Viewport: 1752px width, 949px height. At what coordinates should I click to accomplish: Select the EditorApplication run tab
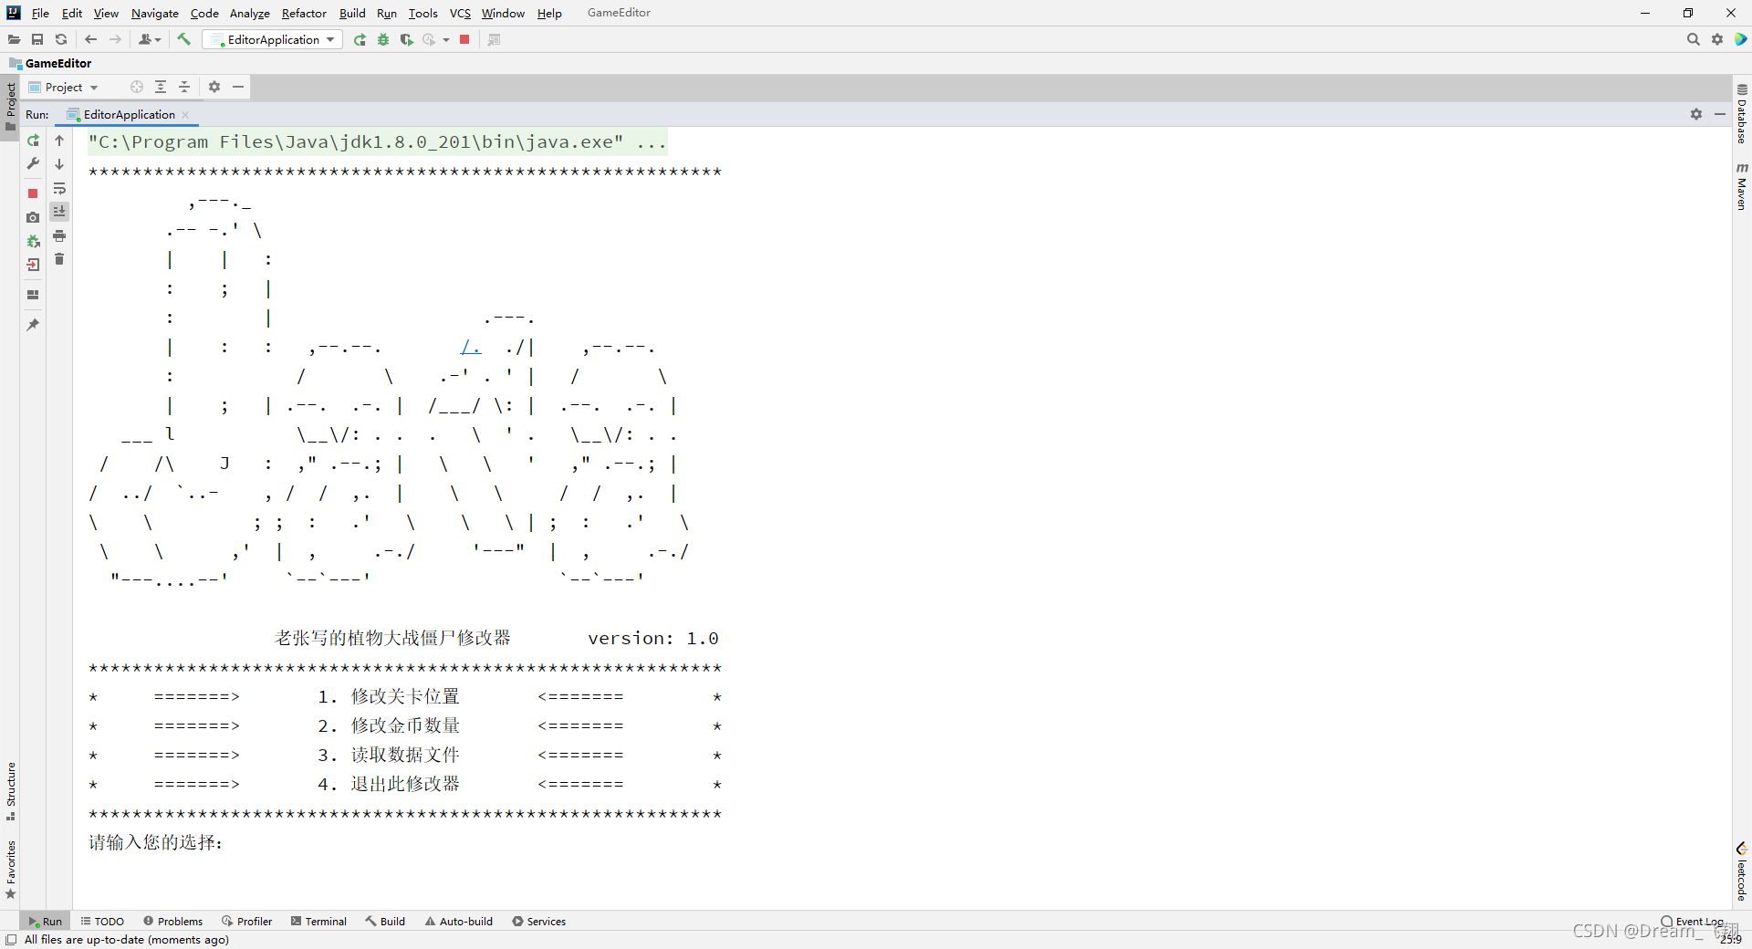point(129,114)
